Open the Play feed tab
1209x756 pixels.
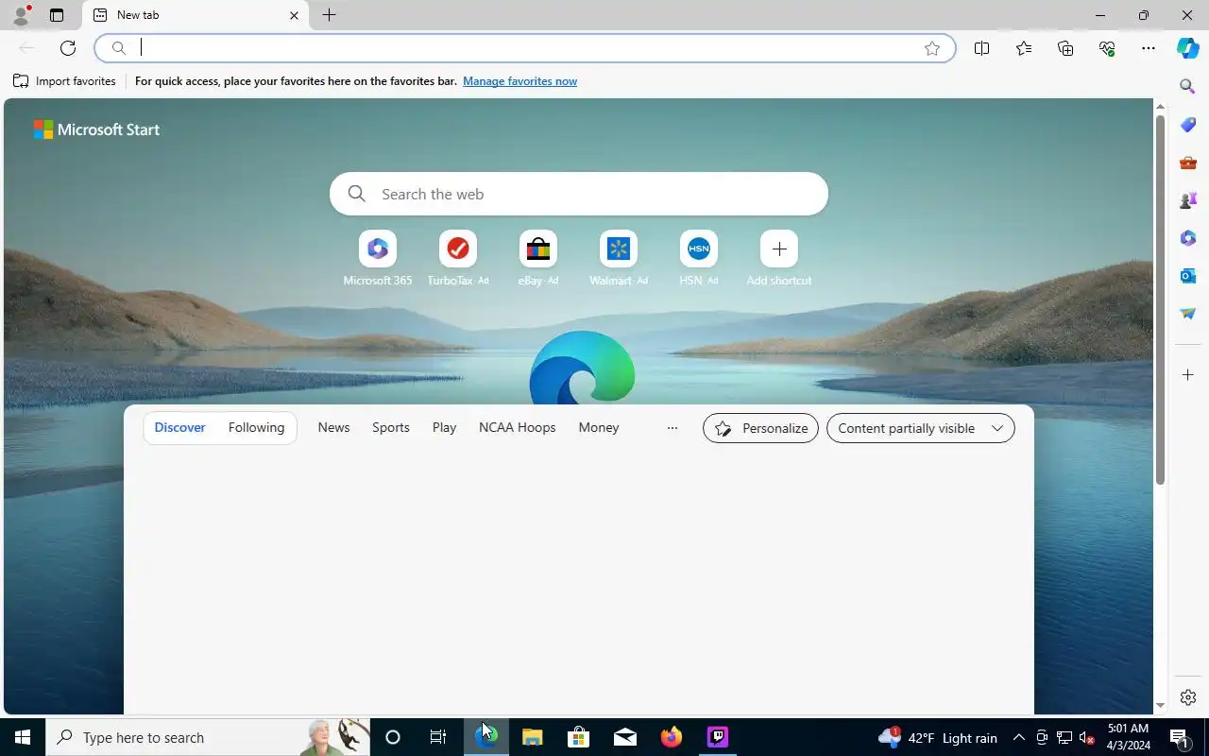(444, 428)
